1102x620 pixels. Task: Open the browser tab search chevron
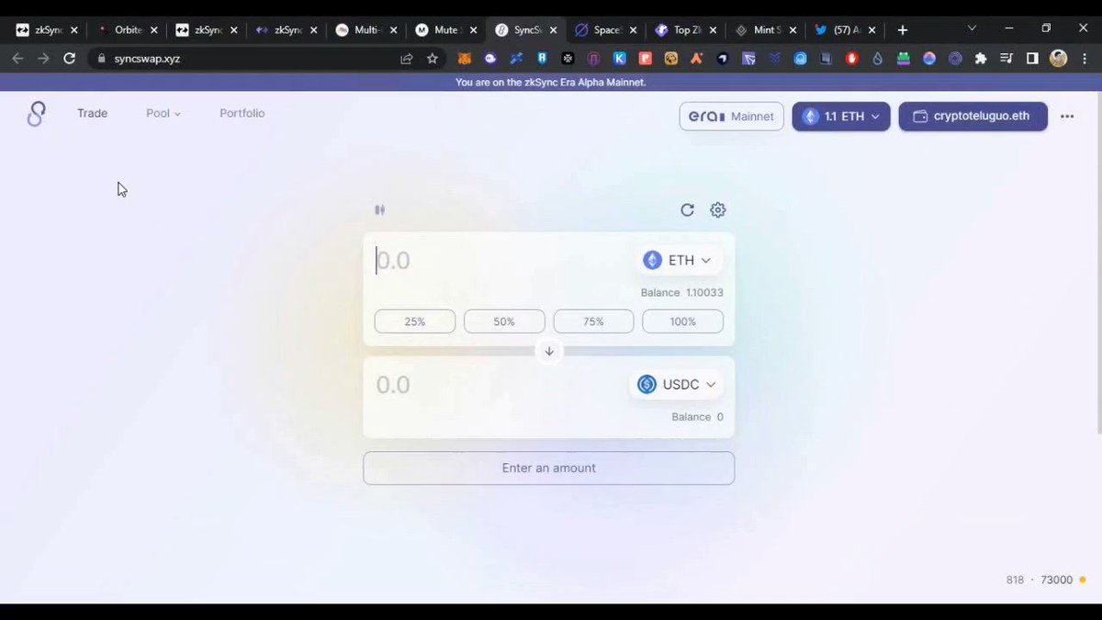coord(973,28)
